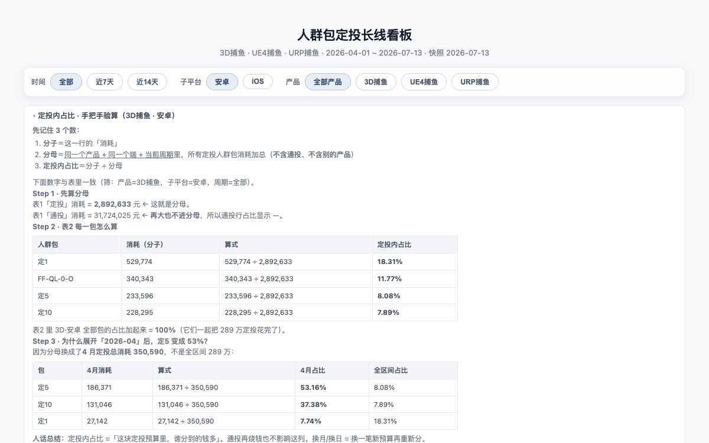
Task: Switch time filter to 近7天
Action: coord(105,82)
